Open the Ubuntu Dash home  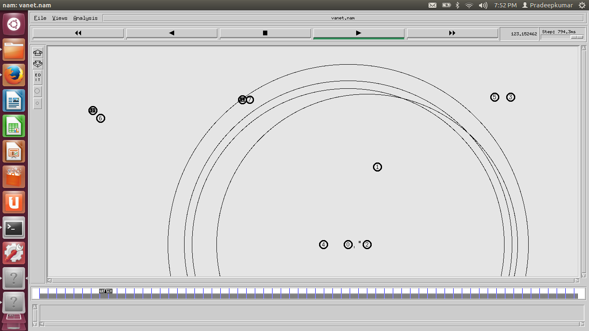(x=14, y=24)
